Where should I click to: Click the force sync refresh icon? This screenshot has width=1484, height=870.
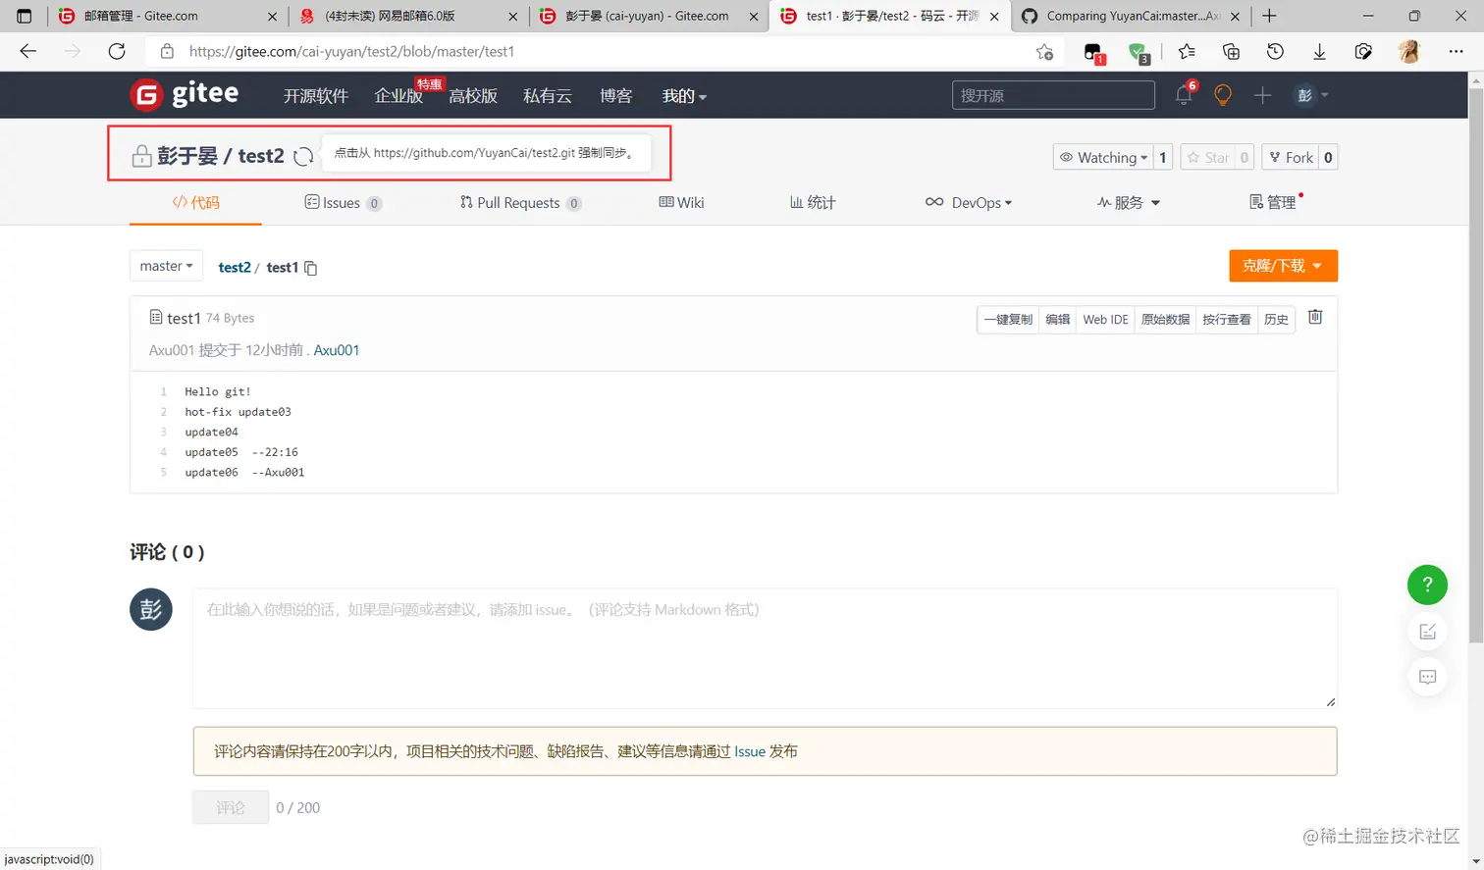pos(303,156)
